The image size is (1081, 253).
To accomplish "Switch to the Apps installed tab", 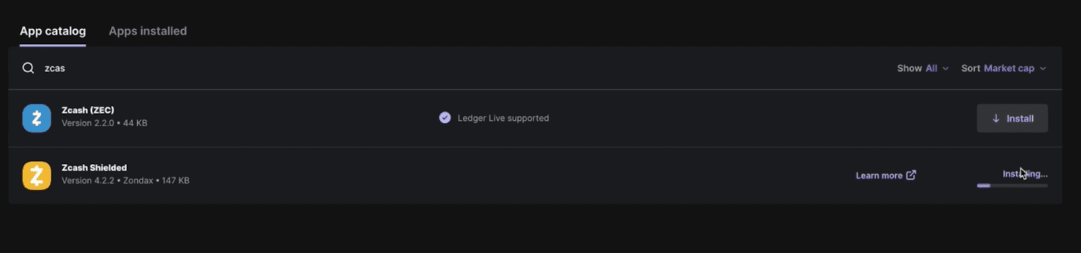I will [x=148, y=31].
